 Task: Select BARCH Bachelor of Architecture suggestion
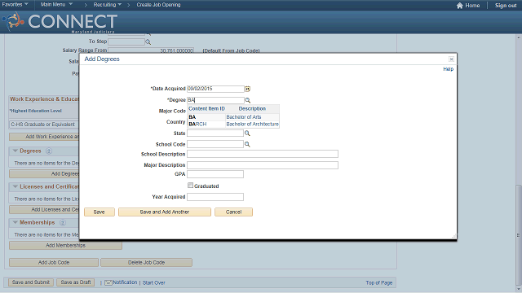pyautogui.click(x=233, y=124)
